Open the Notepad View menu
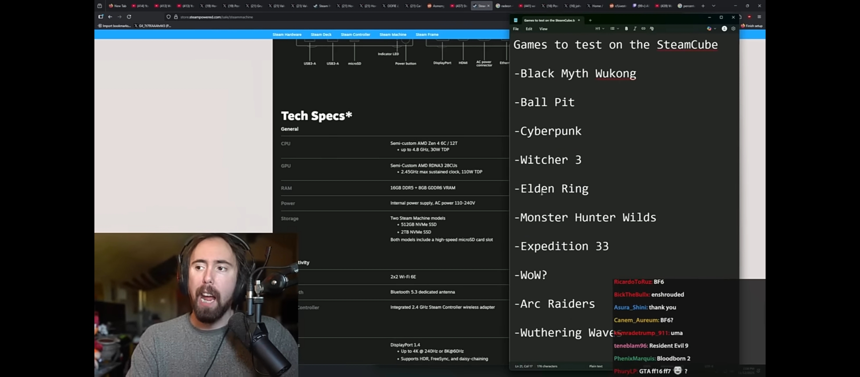Screen dimensions: 860x377 (543, 29)
